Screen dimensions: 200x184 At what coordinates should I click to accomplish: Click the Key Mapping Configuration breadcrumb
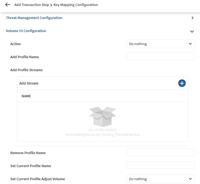click(x=76, y=5)
